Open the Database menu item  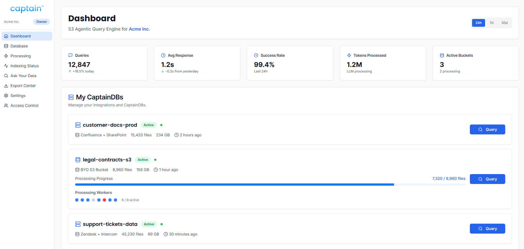tap(27, 46)
